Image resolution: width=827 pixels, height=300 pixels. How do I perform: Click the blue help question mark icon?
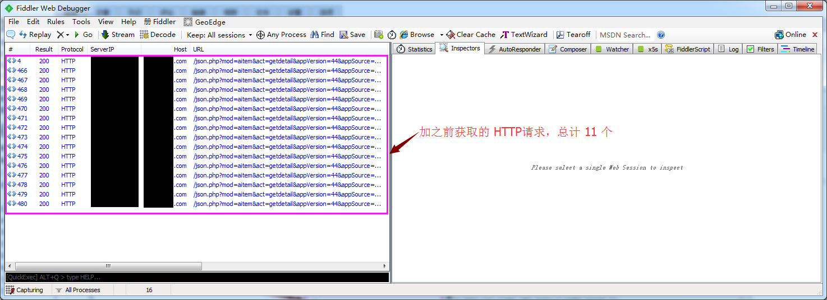[x=661, y=35]
